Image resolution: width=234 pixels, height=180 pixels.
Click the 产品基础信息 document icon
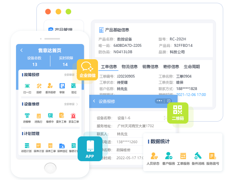coord(101,30)
